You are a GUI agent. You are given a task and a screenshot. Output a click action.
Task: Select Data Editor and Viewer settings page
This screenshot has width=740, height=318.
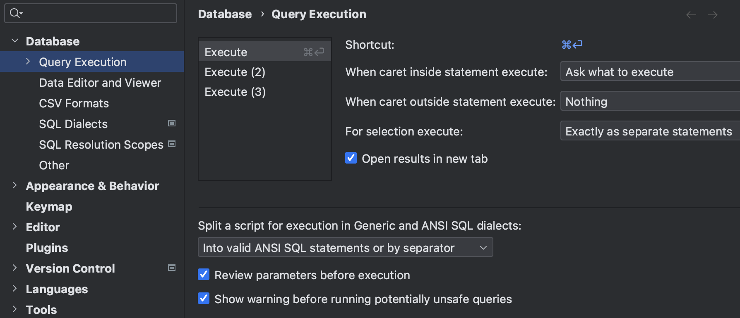(x=100, y=82)
